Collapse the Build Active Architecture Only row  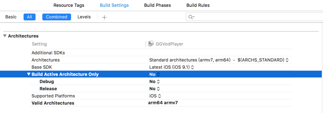point(28,74)
